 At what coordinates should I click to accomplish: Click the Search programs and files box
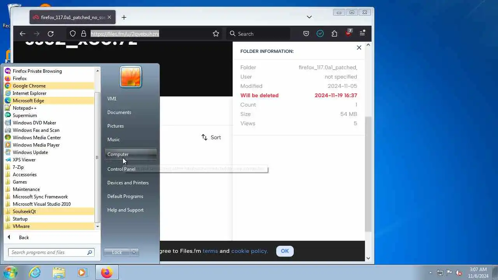tap(51, 252)
